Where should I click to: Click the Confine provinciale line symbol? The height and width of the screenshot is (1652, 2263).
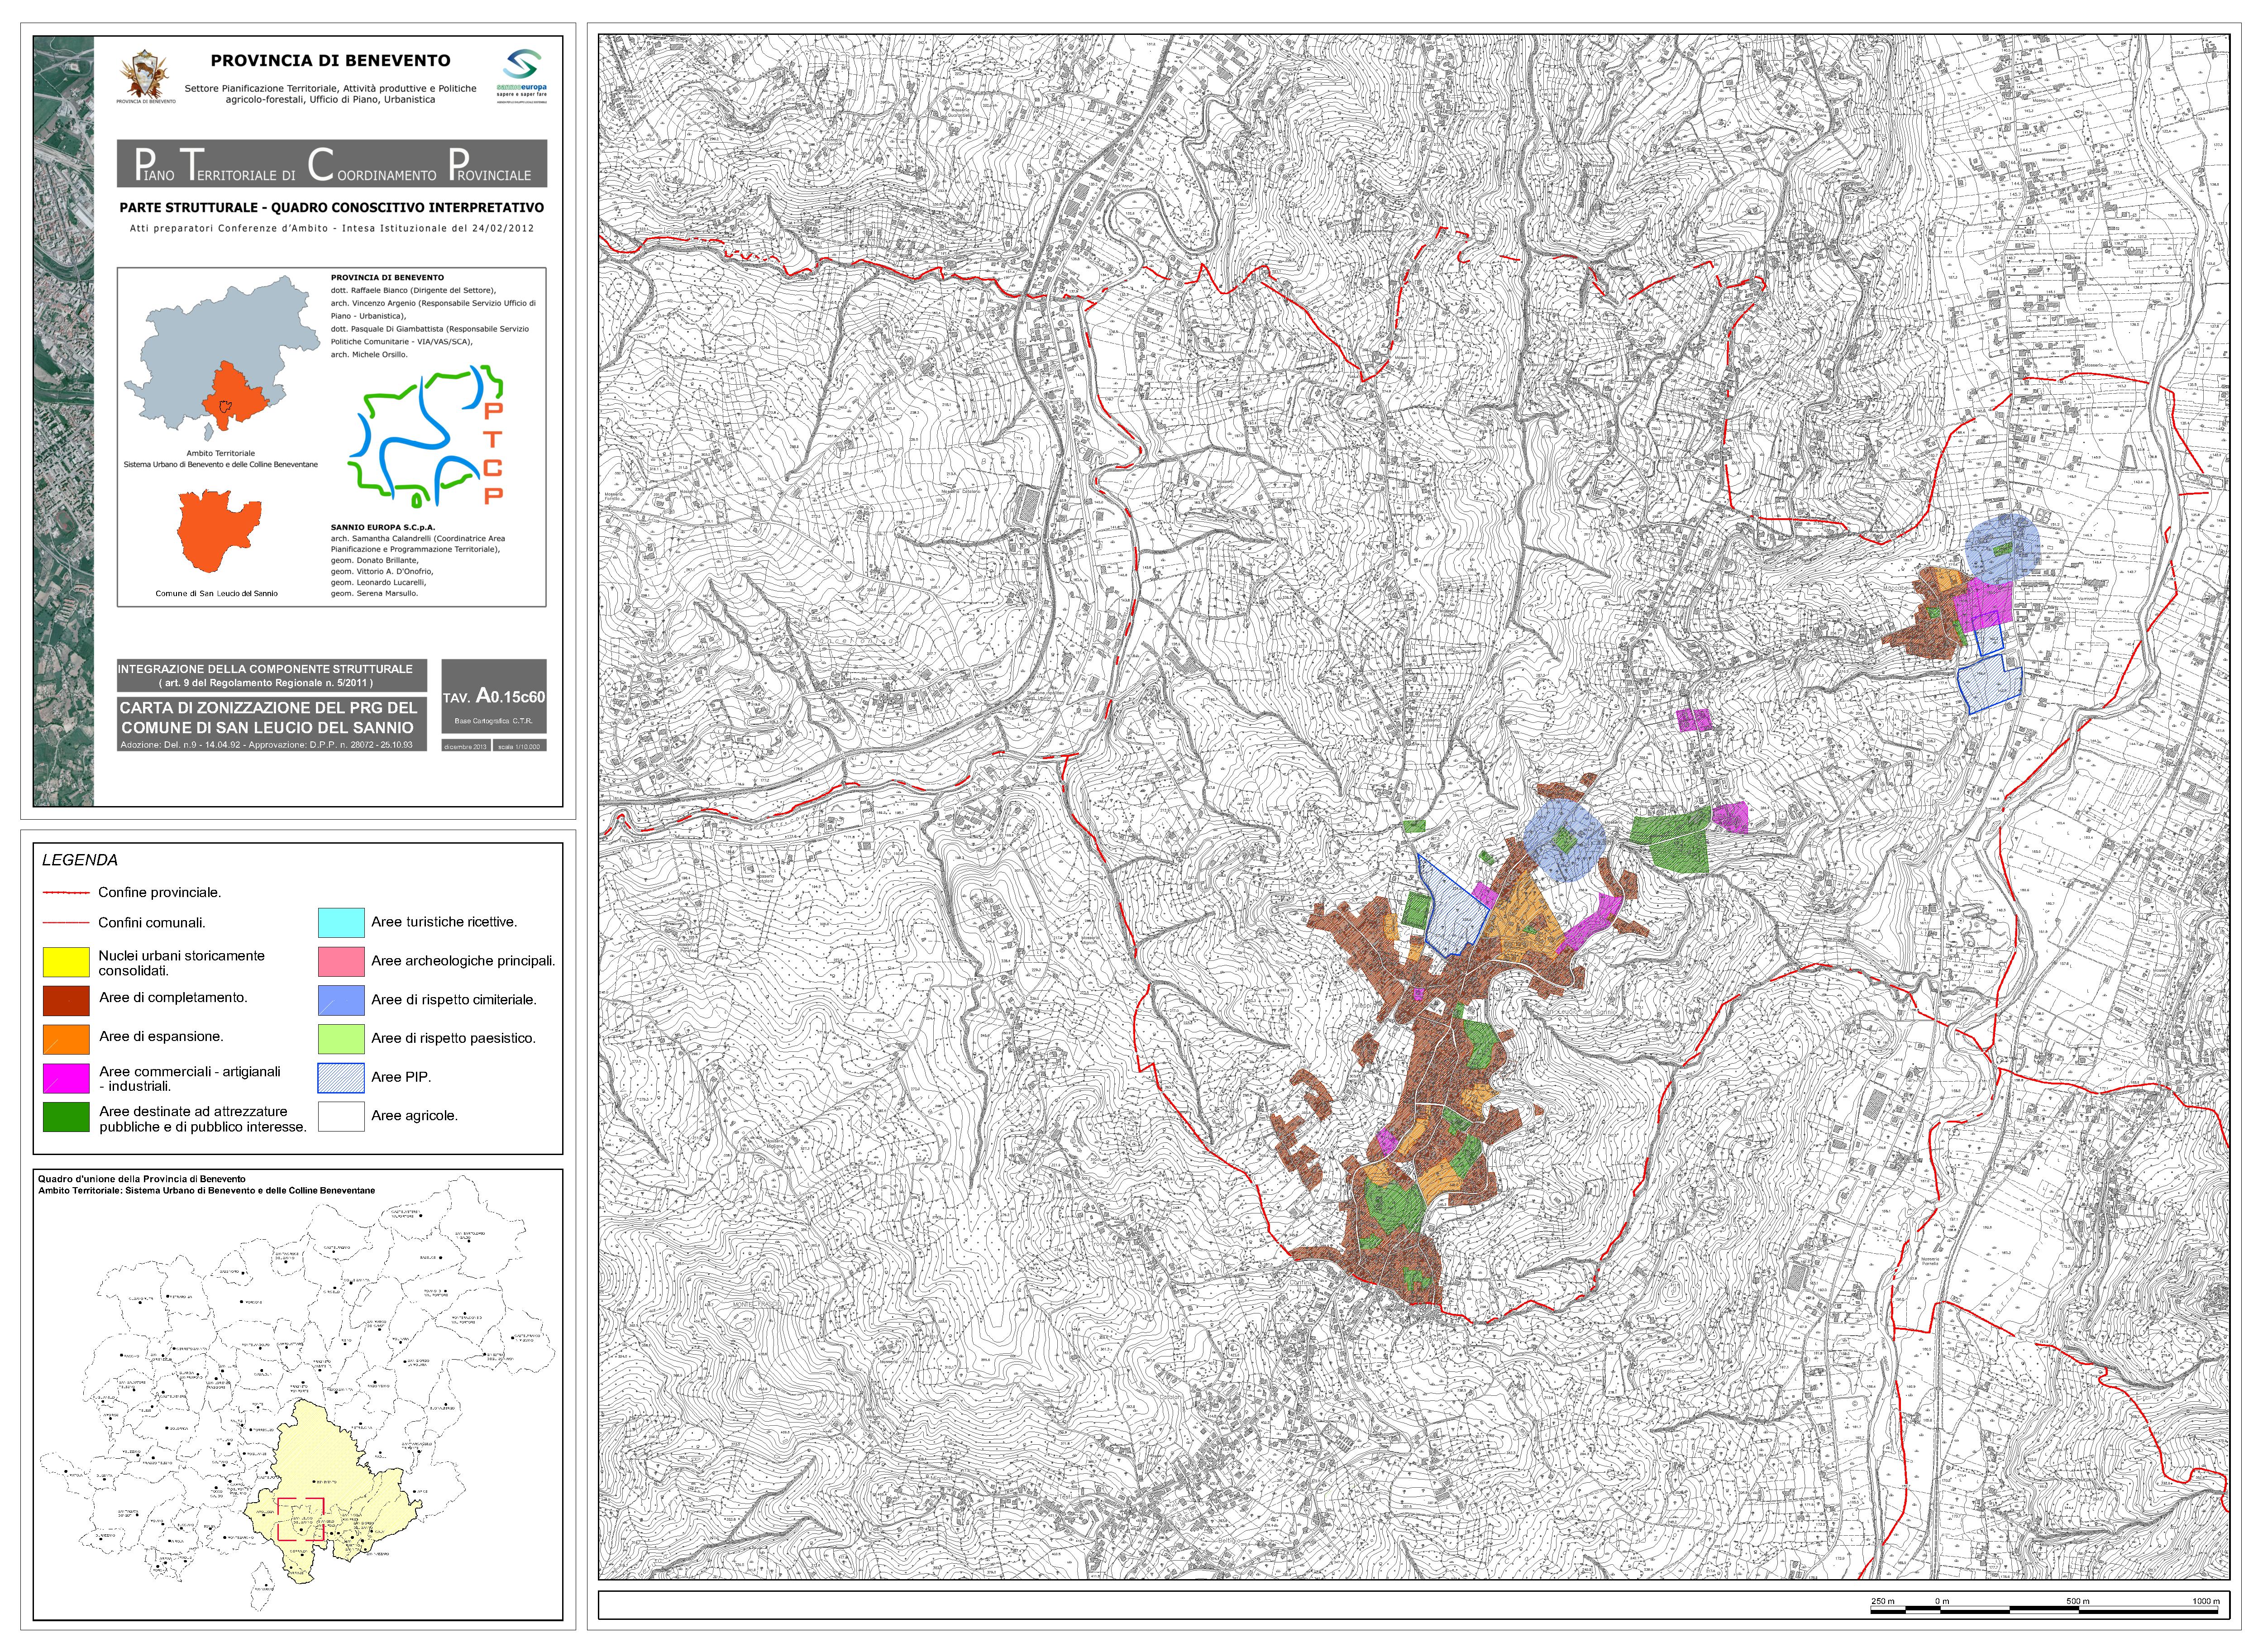[x=66, y=893]
